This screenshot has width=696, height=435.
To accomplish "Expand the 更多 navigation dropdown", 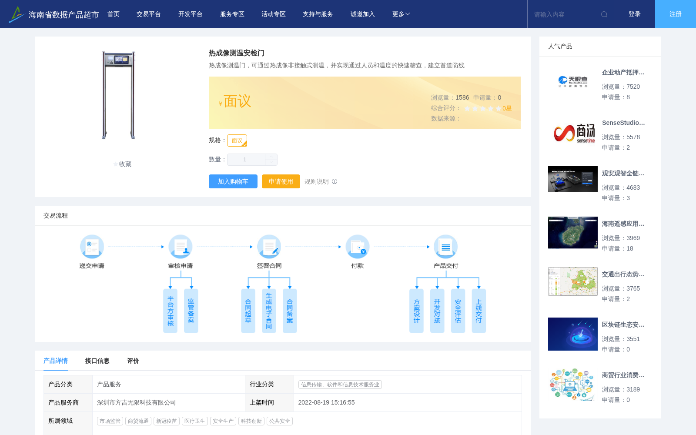I will 401,14.
